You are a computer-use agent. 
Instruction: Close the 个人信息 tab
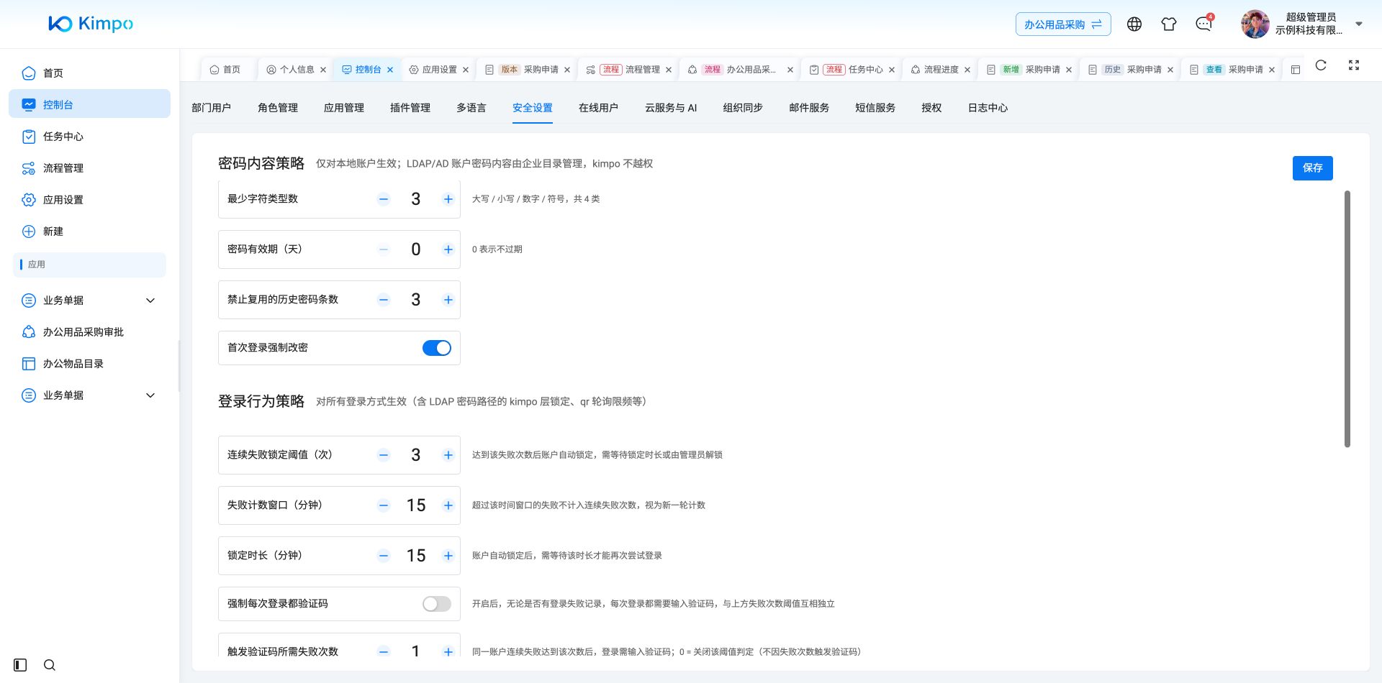(323, 70)
